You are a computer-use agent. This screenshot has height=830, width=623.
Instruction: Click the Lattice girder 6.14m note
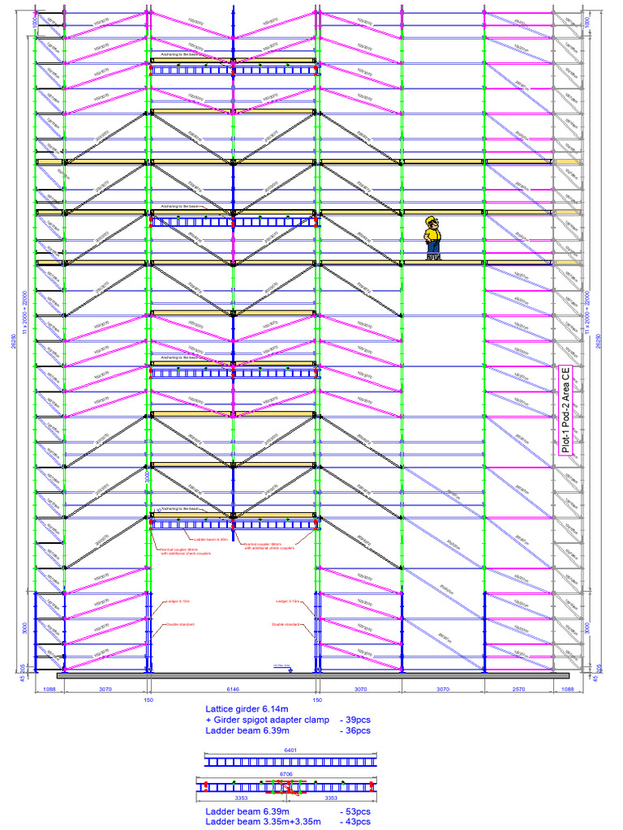click(x=247, y=708)
